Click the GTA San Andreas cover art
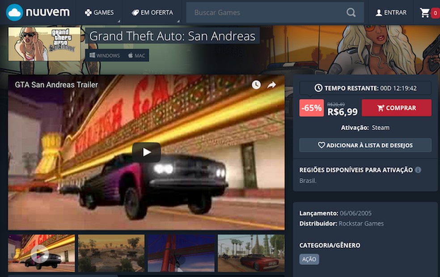The image size is (440, 277). (x=44, y=44)
